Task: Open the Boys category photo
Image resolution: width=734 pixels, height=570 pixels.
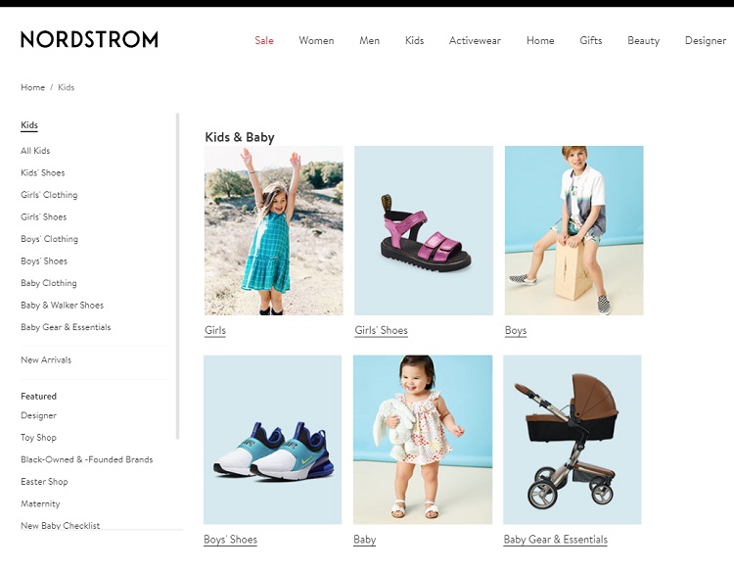Action: click(x=573, y=230)
